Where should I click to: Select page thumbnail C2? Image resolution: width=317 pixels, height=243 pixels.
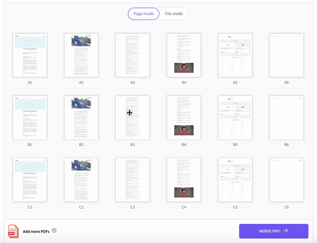81,180
